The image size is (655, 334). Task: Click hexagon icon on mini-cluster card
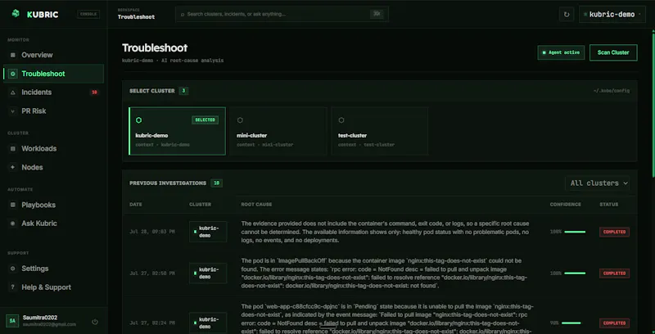click(240, 120)
